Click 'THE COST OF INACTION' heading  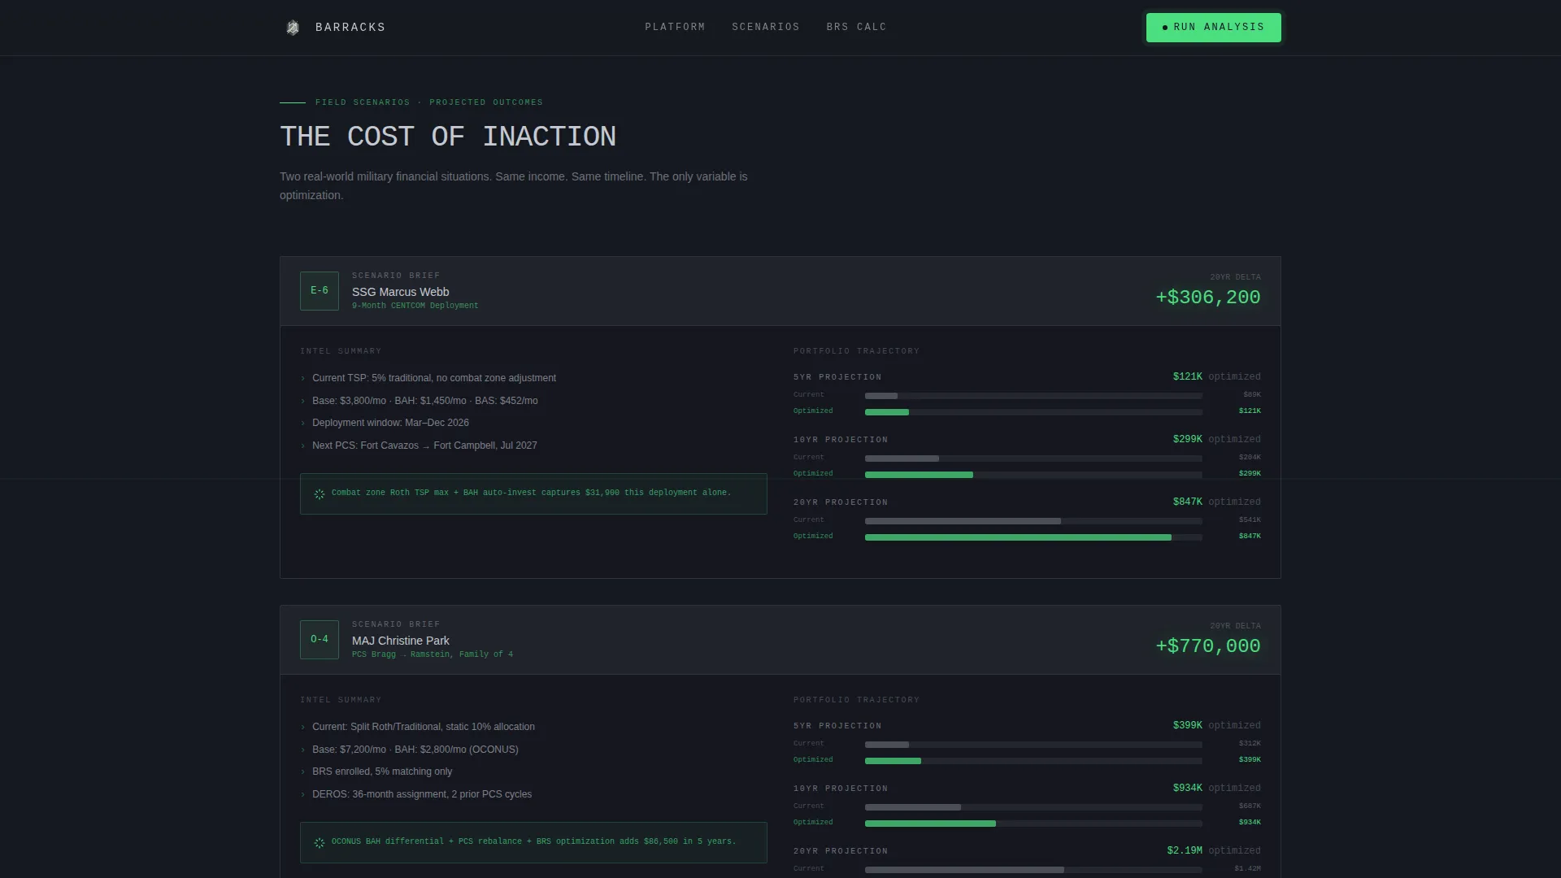point(448,137)
